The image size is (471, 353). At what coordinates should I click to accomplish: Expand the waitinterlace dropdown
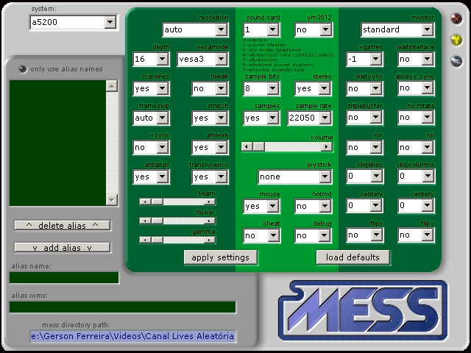point(428,59)
